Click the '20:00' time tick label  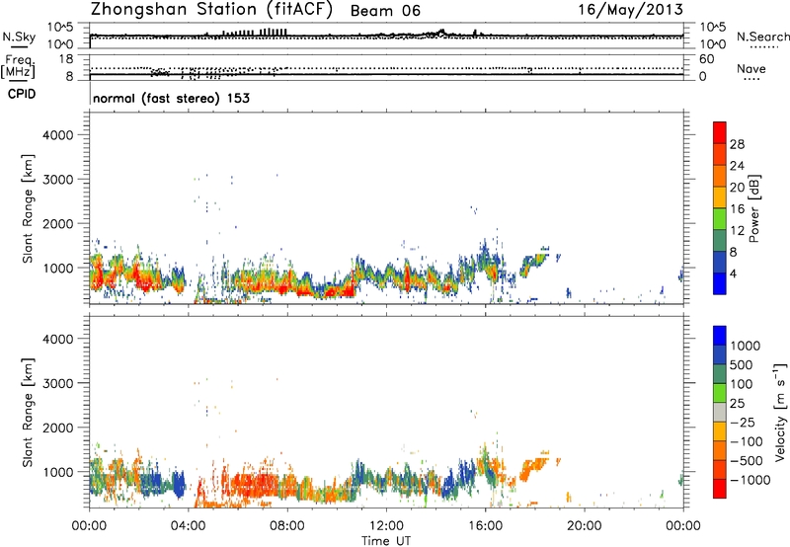pyautogui.click(x=585, y=526)
